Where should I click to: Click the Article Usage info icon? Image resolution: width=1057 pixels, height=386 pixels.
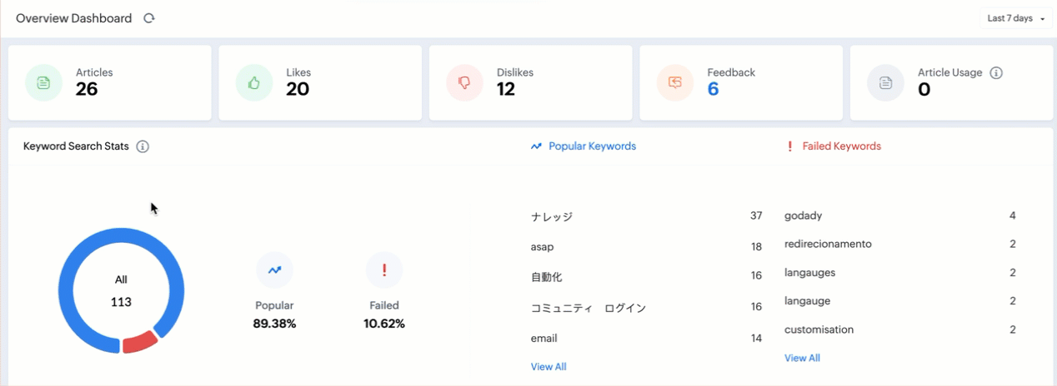click(x=995, y=72)
